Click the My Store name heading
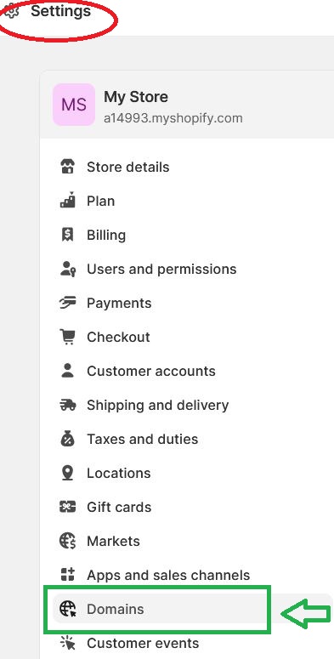 (x=136, y=97)
